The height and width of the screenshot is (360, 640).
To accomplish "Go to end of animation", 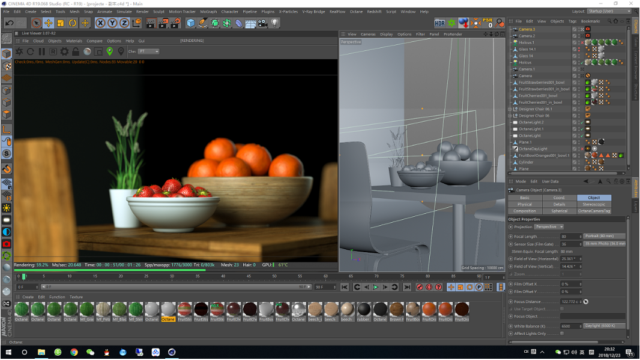I will pyautogui.click(x=407, y=287).
